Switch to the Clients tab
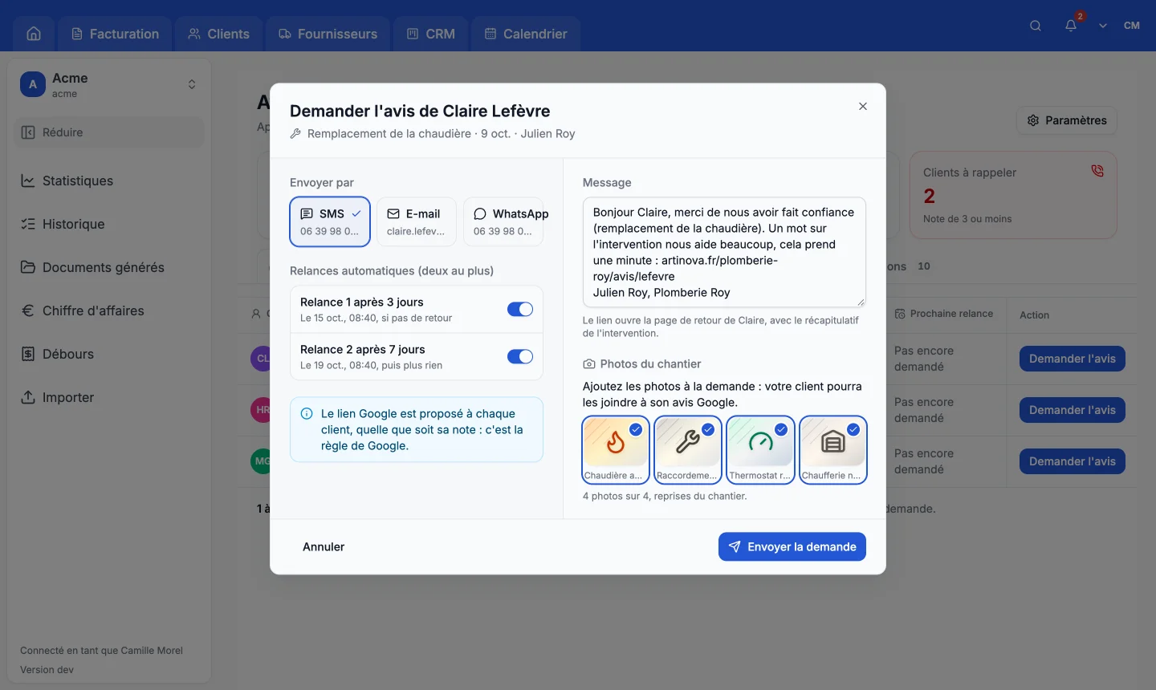 click(x=219, y=34)
